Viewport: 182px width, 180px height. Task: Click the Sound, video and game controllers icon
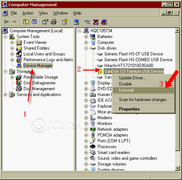coord(93,158)
